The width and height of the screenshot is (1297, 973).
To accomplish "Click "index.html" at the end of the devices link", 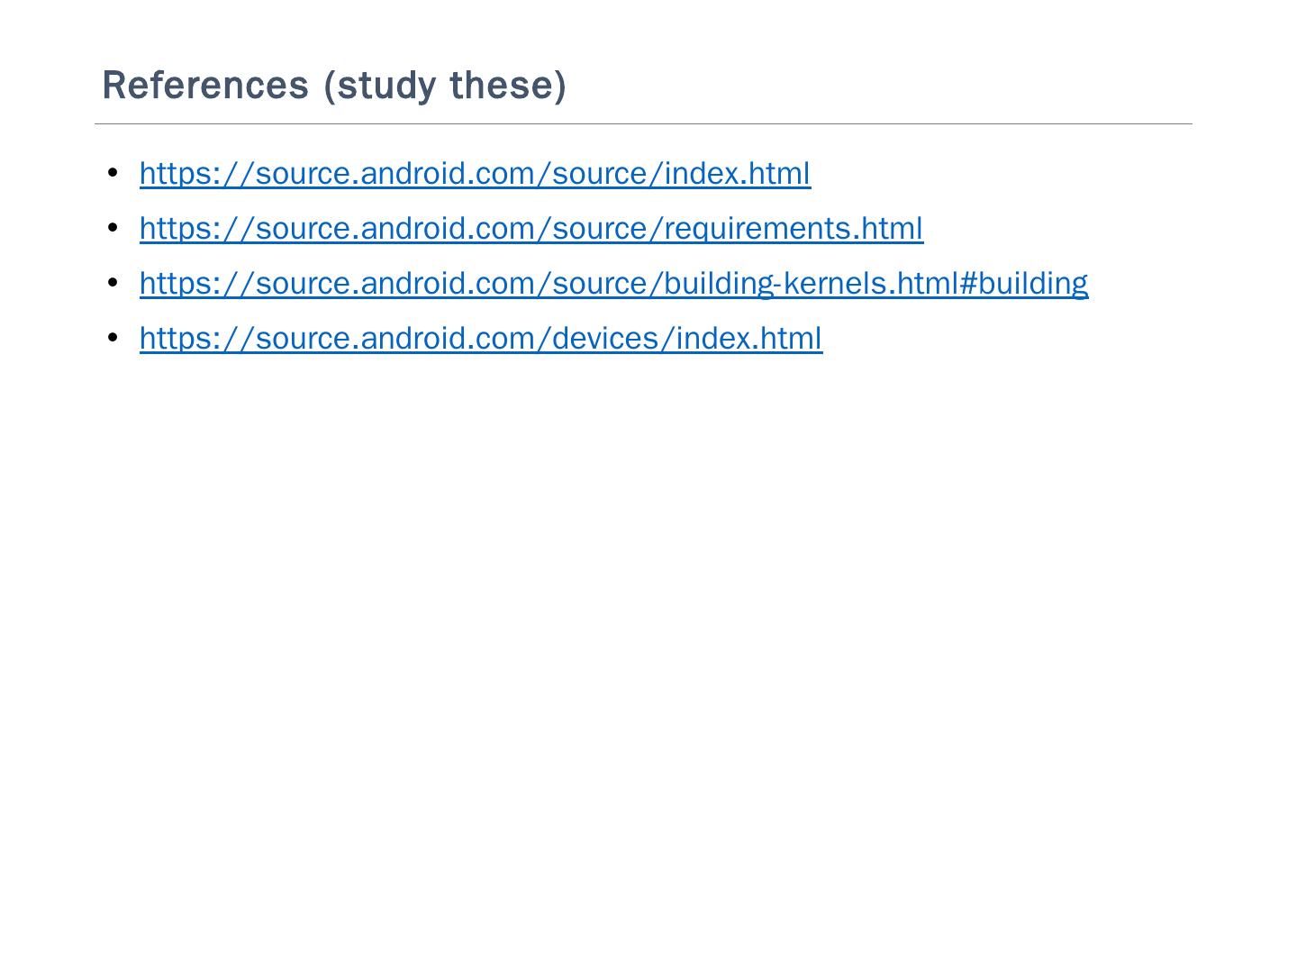I will [x=749, y=338].
